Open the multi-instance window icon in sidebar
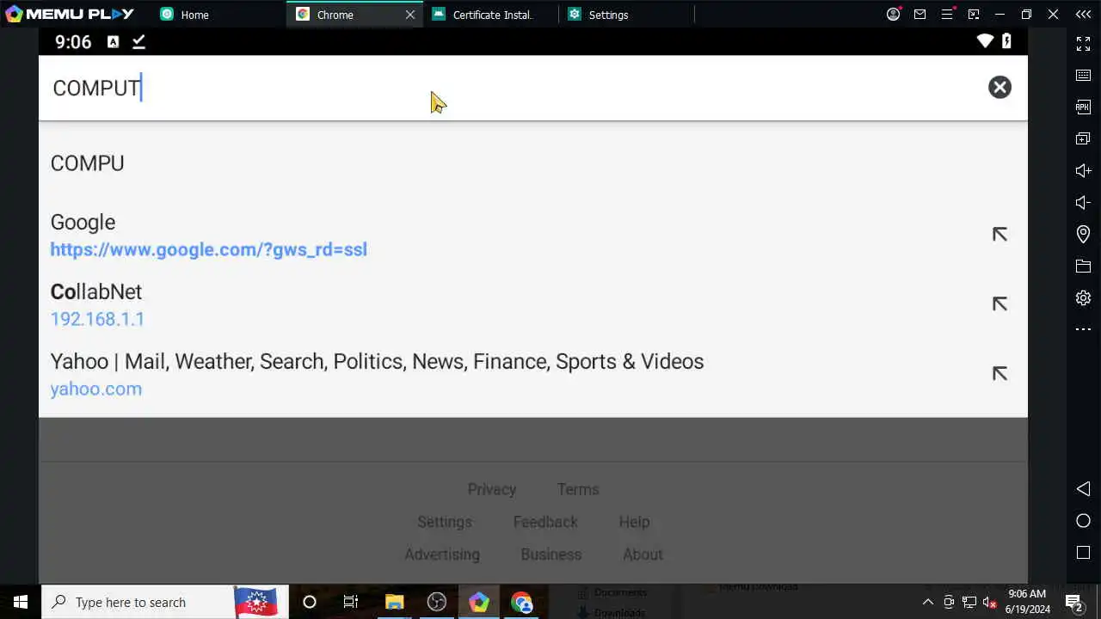 point(1083,138)
